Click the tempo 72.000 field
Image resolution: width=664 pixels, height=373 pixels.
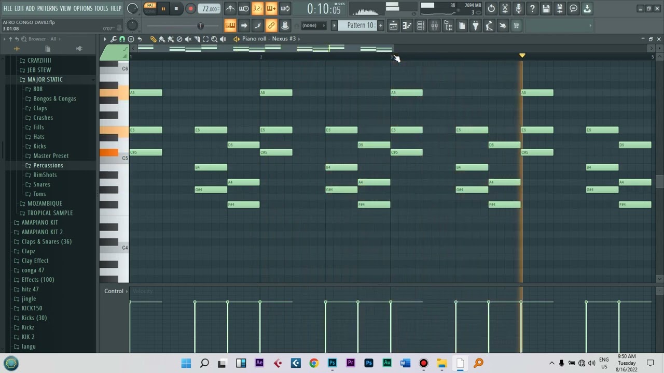point(210,9)
